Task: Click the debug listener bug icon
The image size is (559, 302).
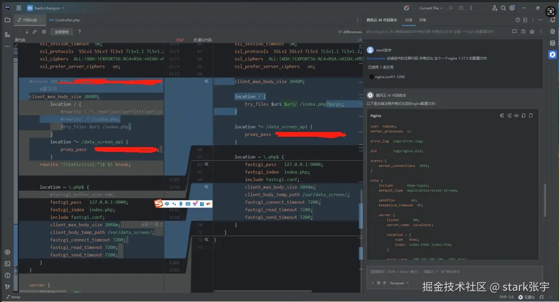Action: (406, 8)
